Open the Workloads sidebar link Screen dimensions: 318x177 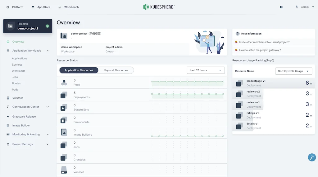[x=19, y=71]
